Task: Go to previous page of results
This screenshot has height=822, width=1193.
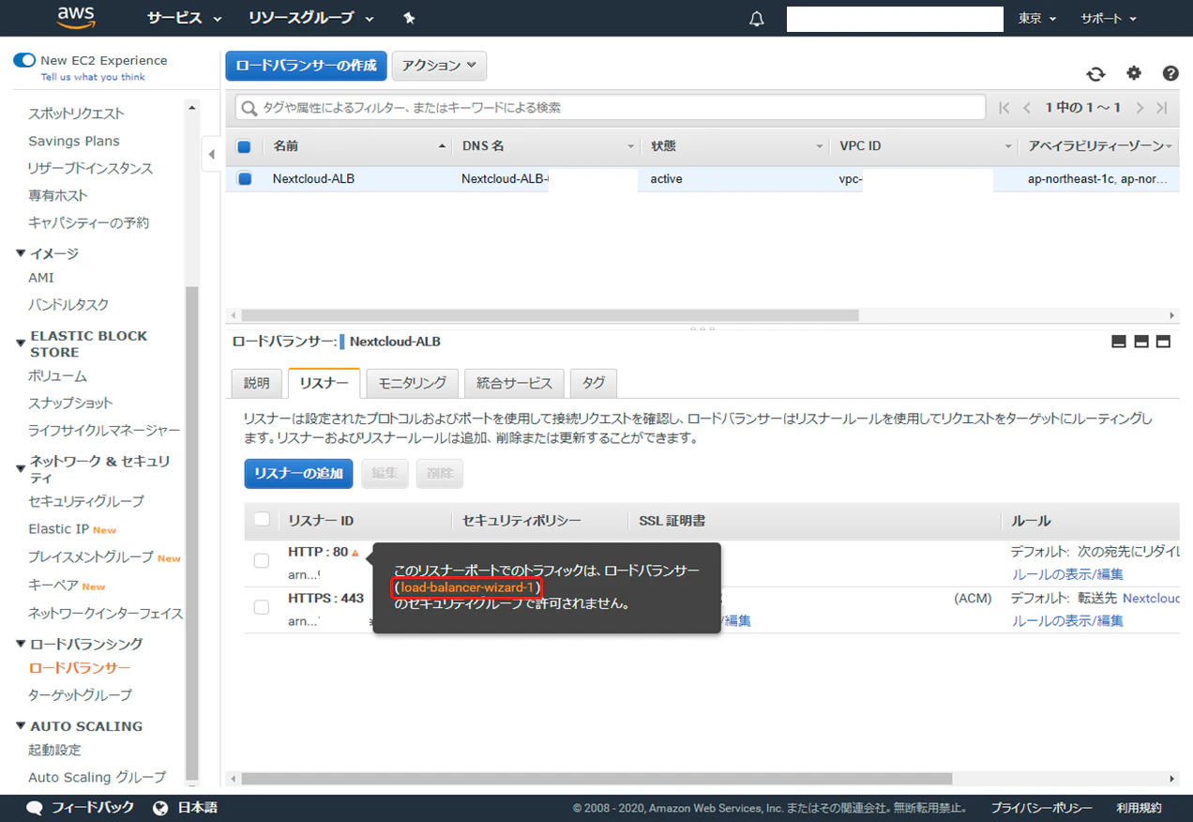Action: tap(1027, 108)
